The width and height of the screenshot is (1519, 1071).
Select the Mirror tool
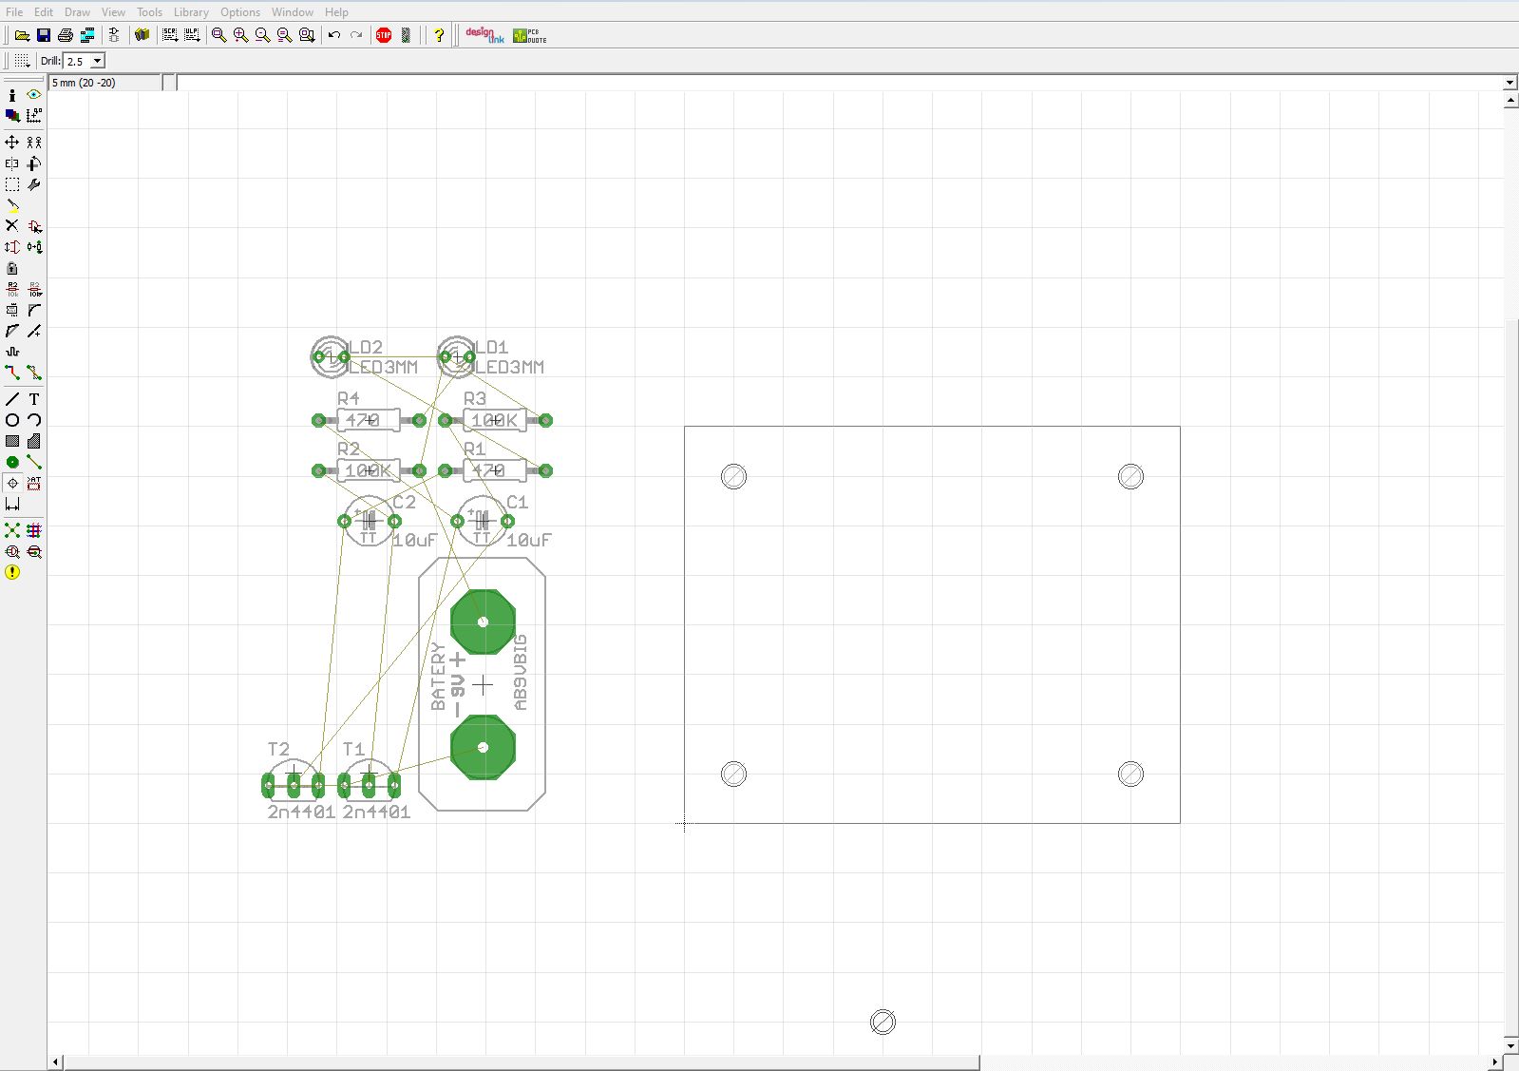tap(12, 163)
